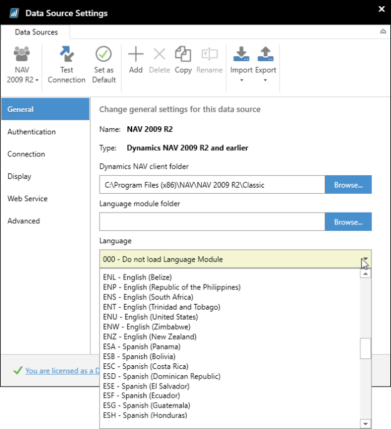Viewport: 391px width, 429px height.
Task: Click the Delete data source icon
Action: pyautogui.click(x=159, y=54)
